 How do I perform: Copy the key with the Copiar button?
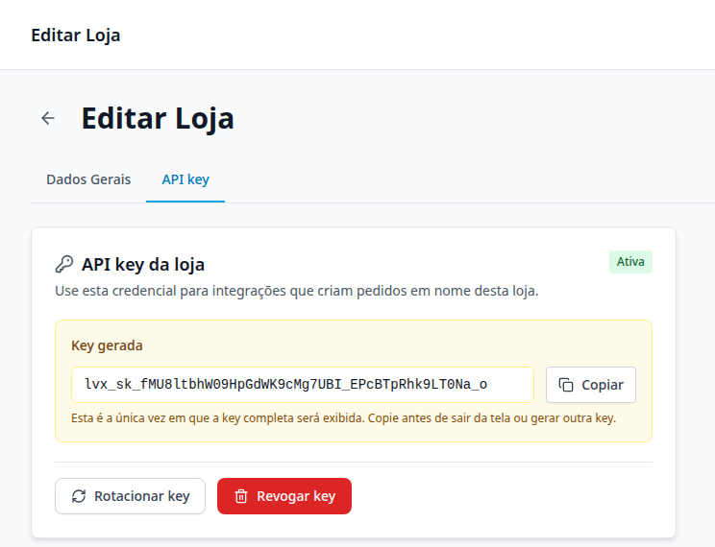point(590,385)
